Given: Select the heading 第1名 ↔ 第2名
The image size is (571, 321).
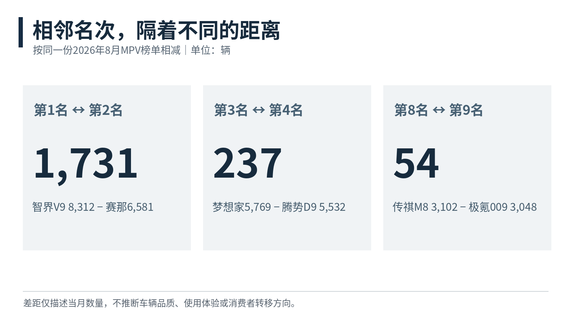Looking at the screenshot, I should (x=78, y=110).
